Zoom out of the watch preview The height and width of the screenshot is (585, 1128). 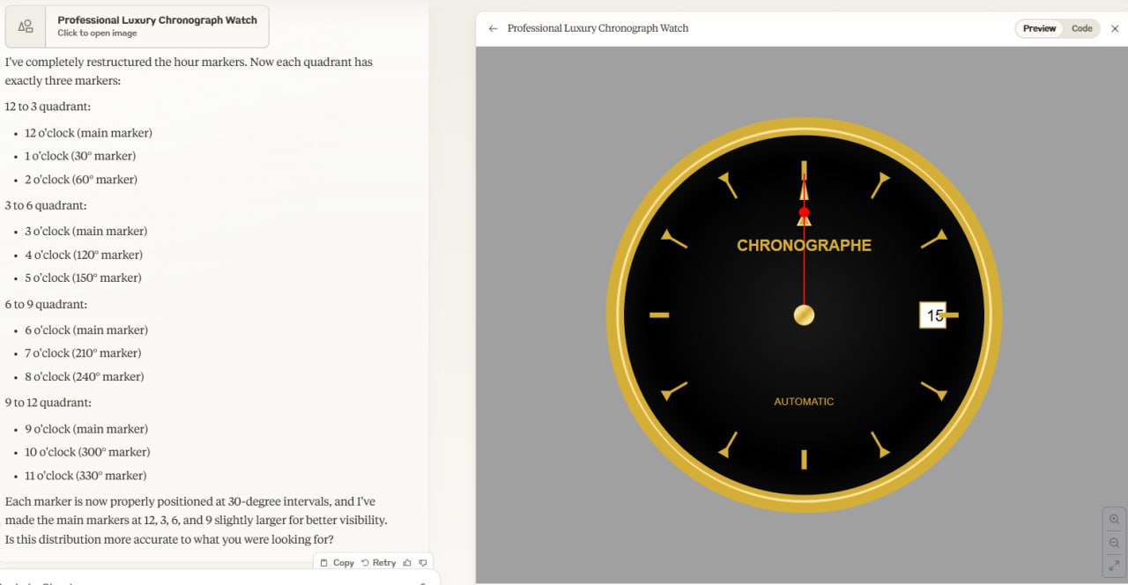(1114, 543)
